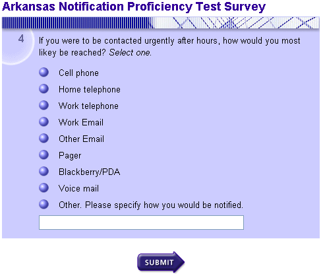Select the Pager radio button
This screenshot has width=323, height=276.
(x=44, y=155)
